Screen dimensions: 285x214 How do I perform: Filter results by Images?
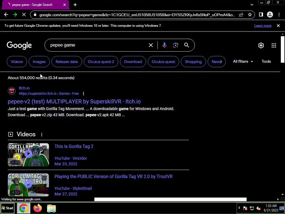tap(39, 62)
